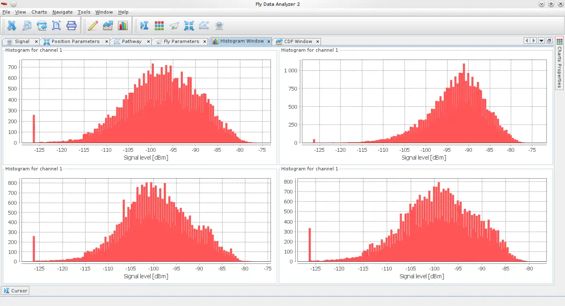This screenshot has width=565, height=306.
Task: Click the Cursor button in status bar
Action: [x=15, y=291]
